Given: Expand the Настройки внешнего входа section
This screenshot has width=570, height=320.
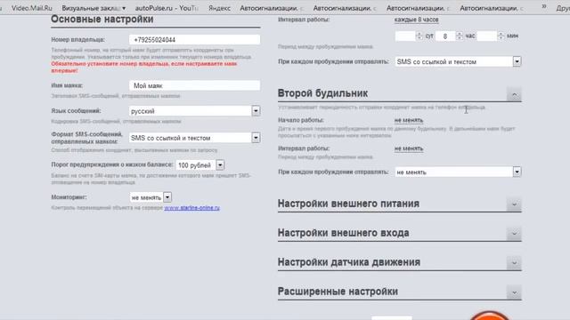Looking at the screenshot, I should [514, 234].
